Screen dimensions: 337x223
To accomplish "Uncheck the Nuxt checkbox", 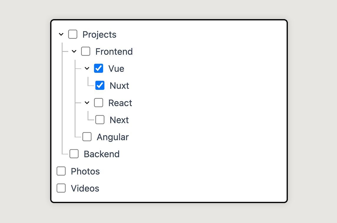I will point(100,85).
